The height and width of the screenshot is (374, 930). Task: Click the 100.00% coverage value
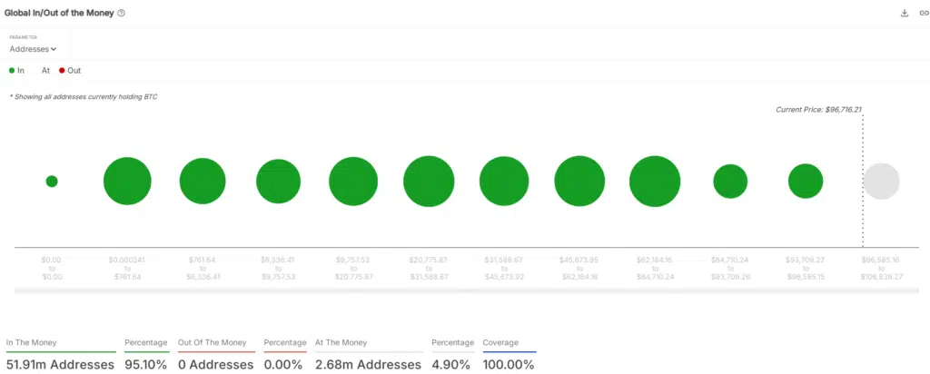point(509,365)
